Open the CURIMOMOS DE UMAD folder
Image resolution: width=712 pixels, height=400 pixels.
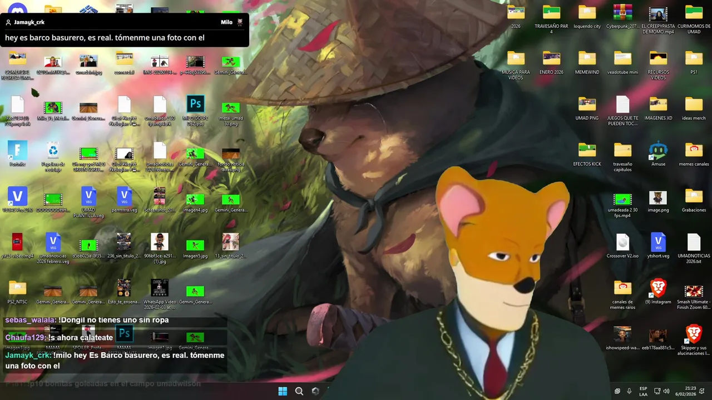(694, 19)
